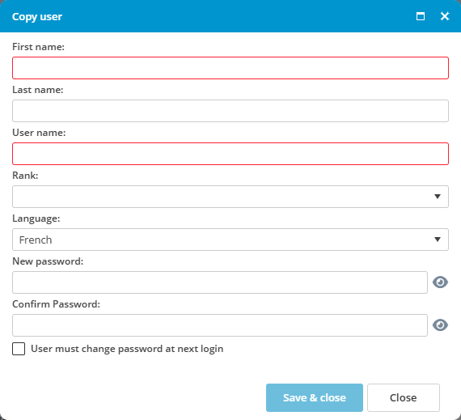461x420 pixels.
Task: Focus the Confirm Password input box
Action: (220, 325)
